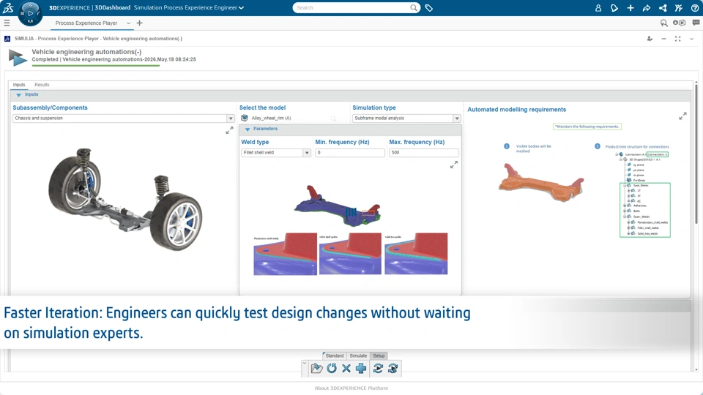This screenshot has height=395, width=703.
Task: Open the Subframe modal analysis dropdown
Action: coord(456,118)
